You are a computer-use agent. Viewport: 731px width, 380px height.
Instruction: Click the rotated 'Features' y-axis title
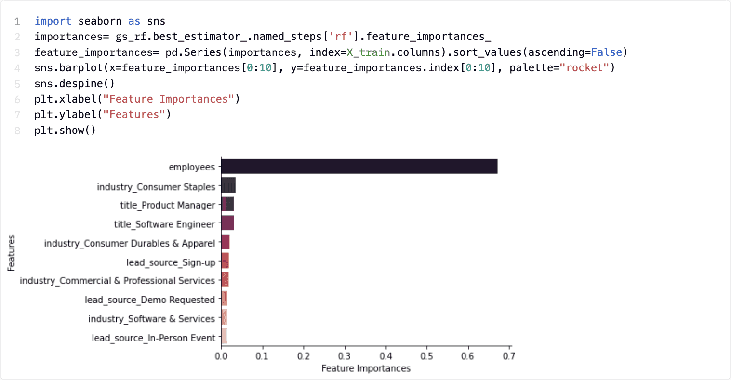[x=11, y=253]
